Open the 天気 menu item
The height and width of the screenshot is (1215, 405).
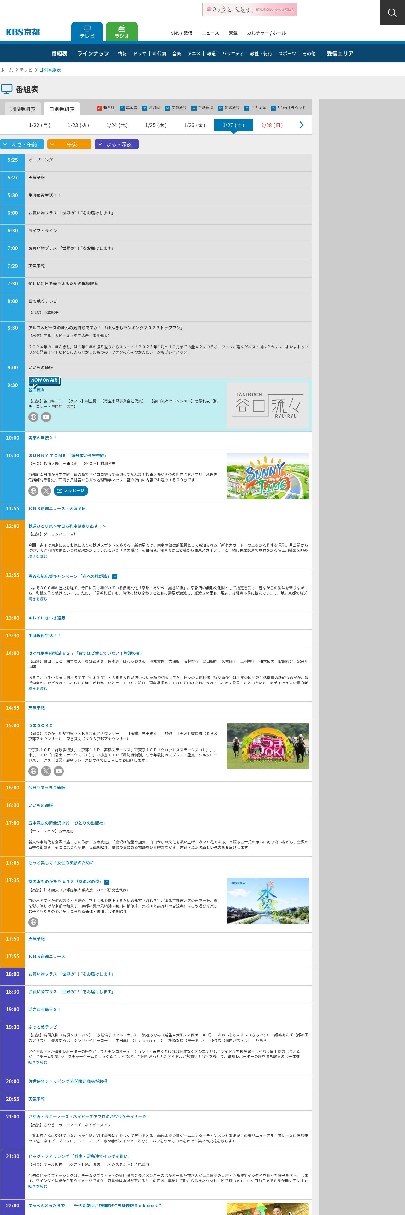[233, 33]
